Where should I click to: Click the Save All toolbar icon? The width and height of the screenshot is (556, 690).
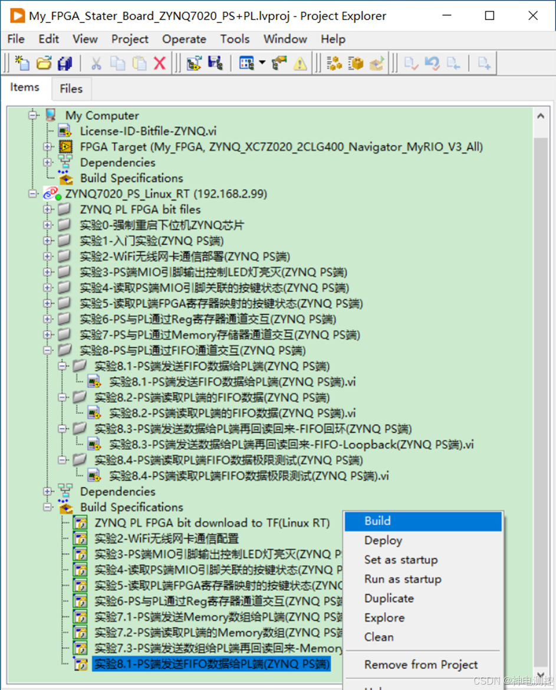pyautogui.click(x=65, y=63)
